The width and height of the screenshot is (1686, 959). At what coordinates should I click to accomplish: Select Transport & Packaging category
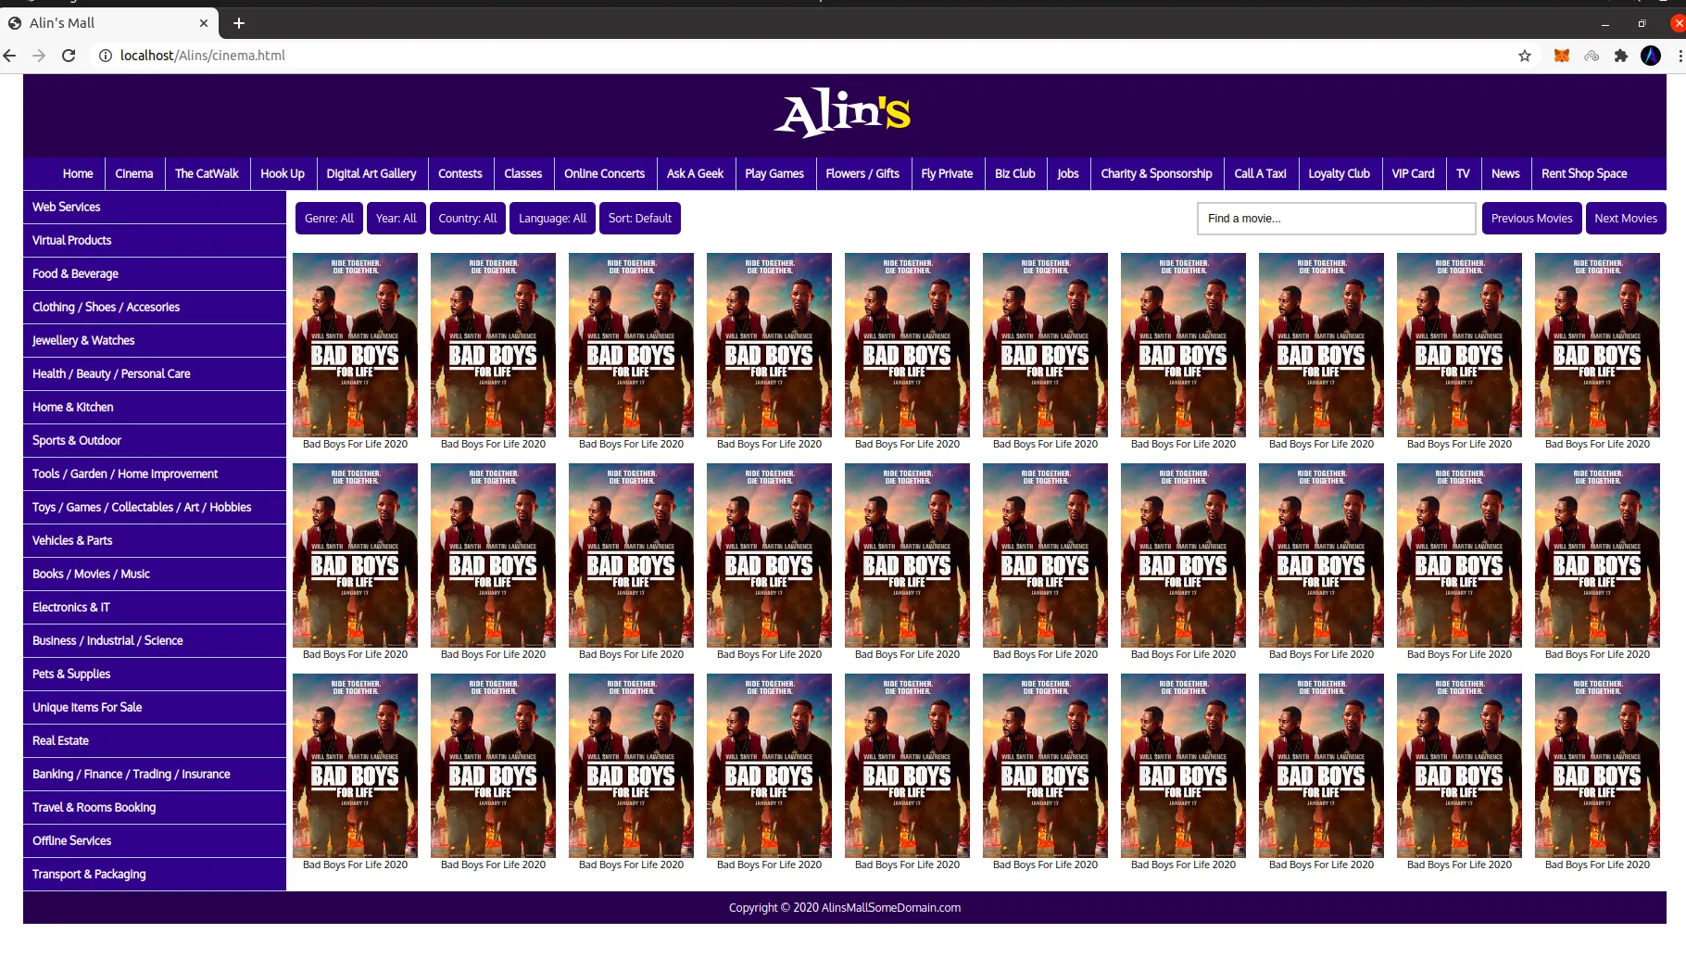coord(155,875)
